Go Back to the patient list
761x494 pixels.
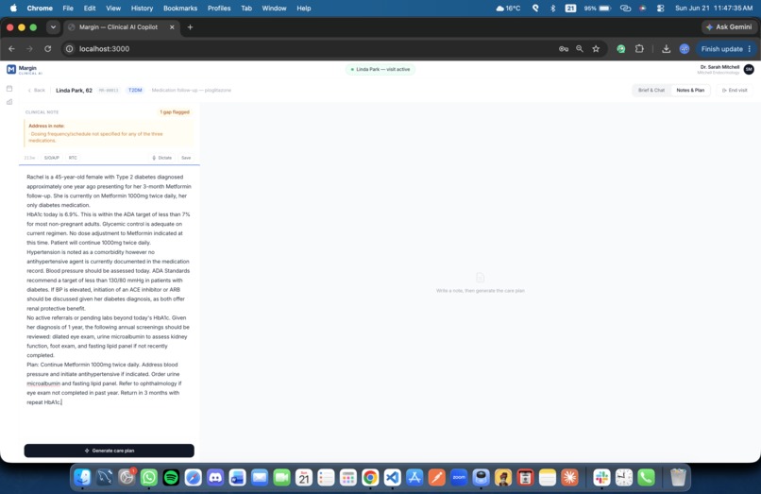(x=37, y=91)
